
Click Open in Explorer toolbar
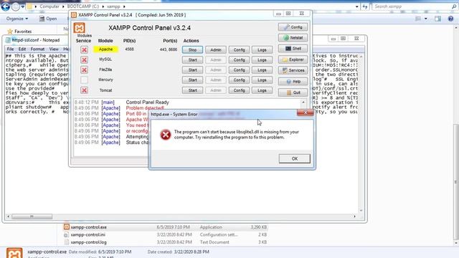pyautogui.click(x=48, y=19)
